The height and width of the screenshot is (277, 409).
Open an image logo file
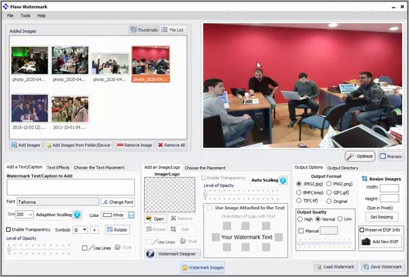point(155,219)
